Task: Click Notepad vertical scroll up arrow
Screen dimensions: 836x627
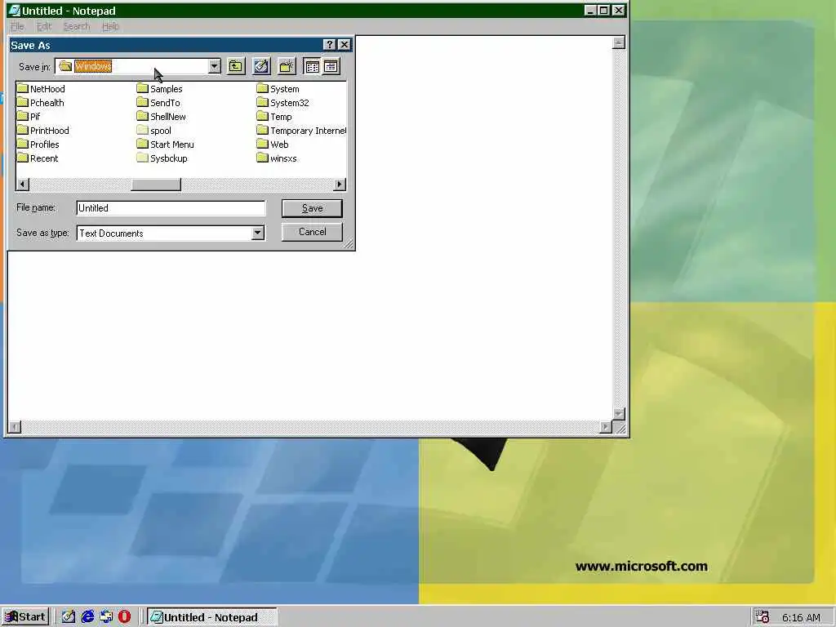Action: point(619,42)
